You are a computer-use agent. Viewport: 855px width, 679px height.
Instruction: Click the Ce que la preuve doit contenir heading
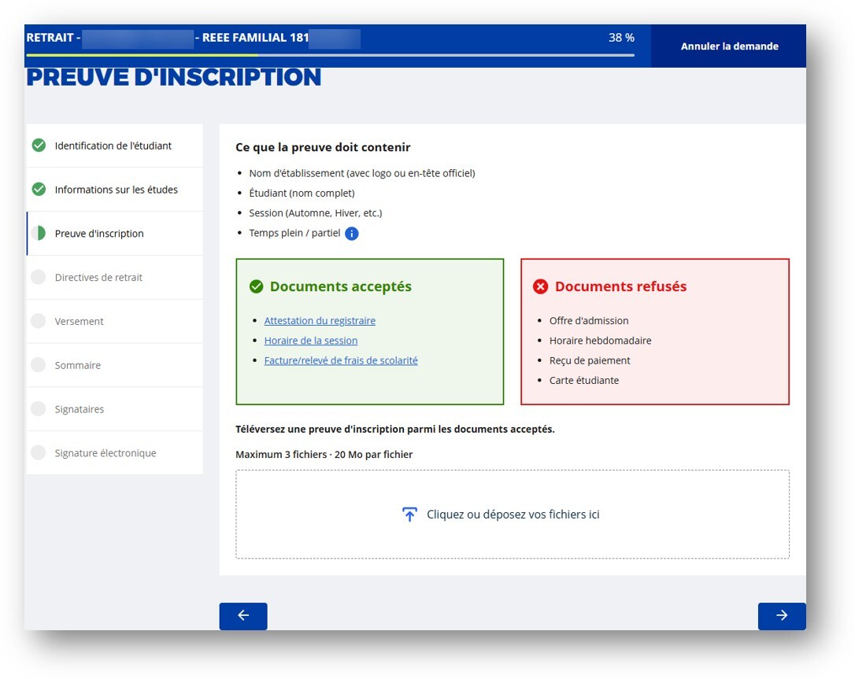pyautogui.click(x=323, y=147)
